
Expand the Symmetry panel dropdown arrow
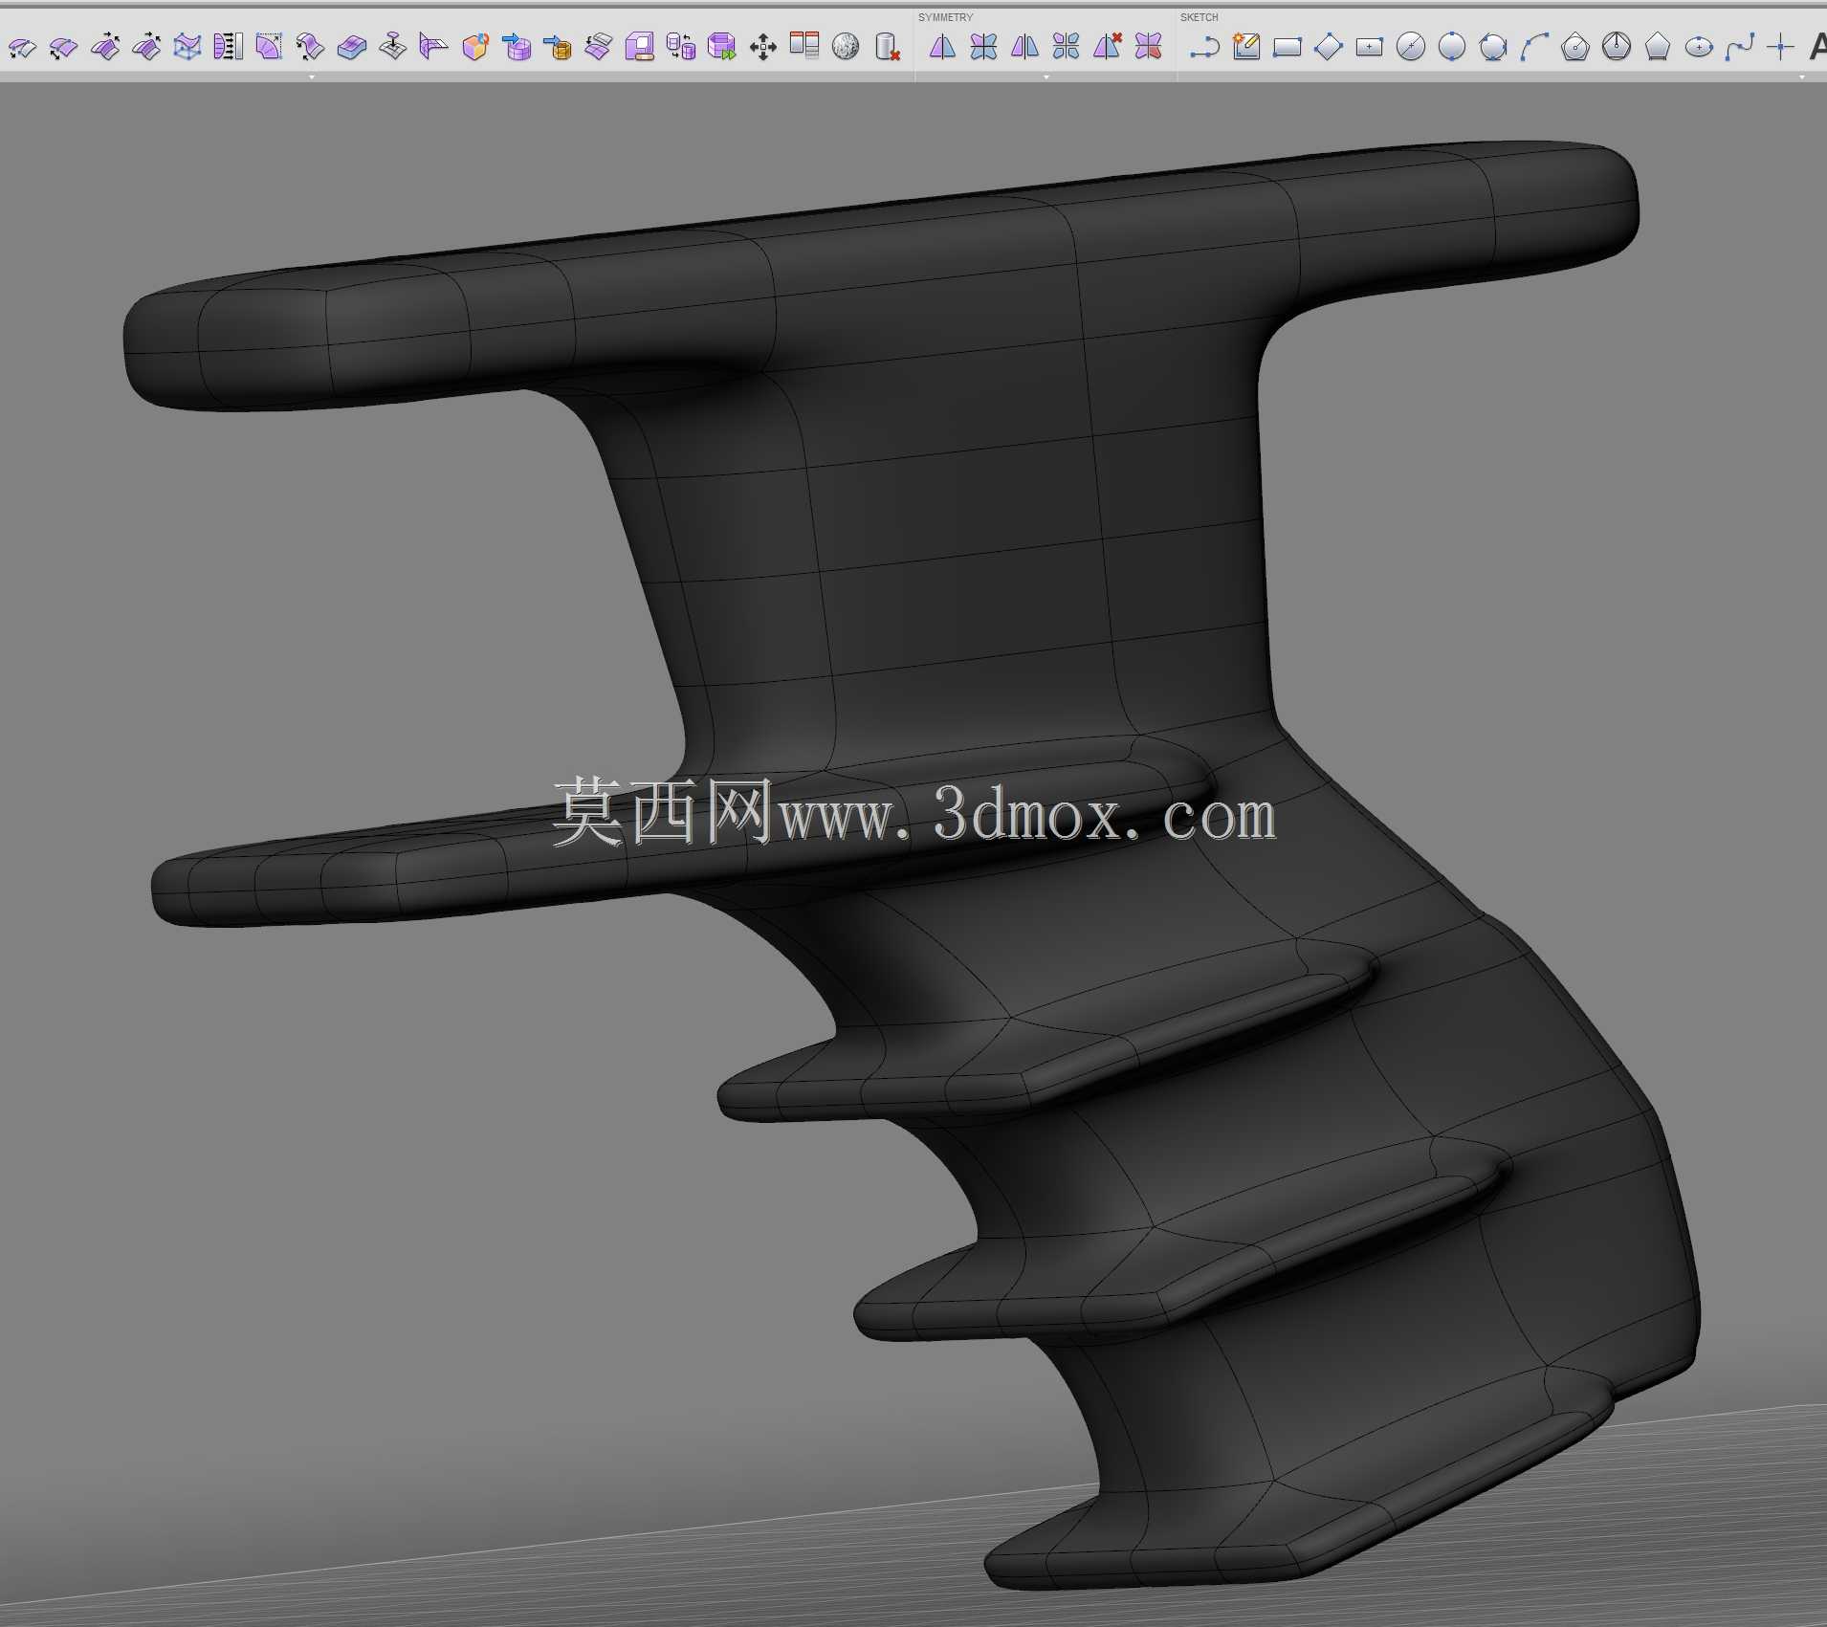(1046, 77)
